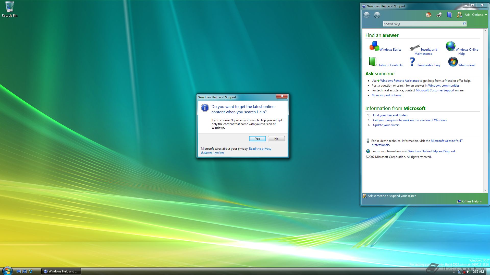Open Windows Basics link

point(390,50)
